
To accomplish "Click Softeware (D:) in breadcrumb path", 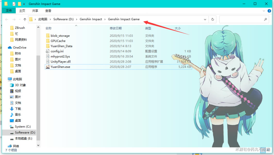I will click(64, 19).
